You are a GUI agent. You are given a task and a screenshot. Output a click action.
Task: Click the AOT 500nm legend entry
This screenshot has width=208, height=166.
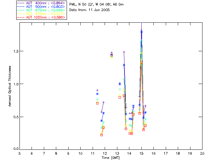(x=41, y=6)
